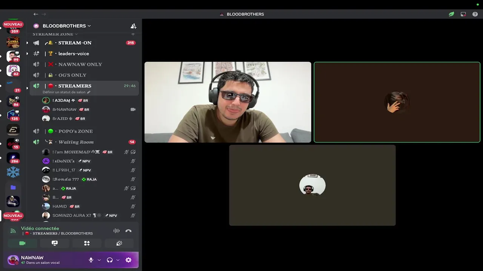Open the GAMBA server icon
This screenshot has width=483, height=271.
click(x=13, y=42)
